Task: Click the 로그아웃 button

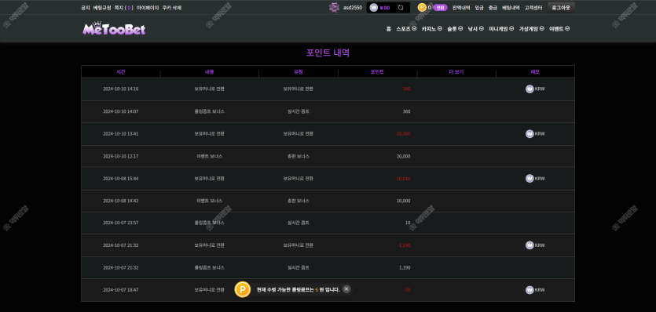Action: point(561,8)
